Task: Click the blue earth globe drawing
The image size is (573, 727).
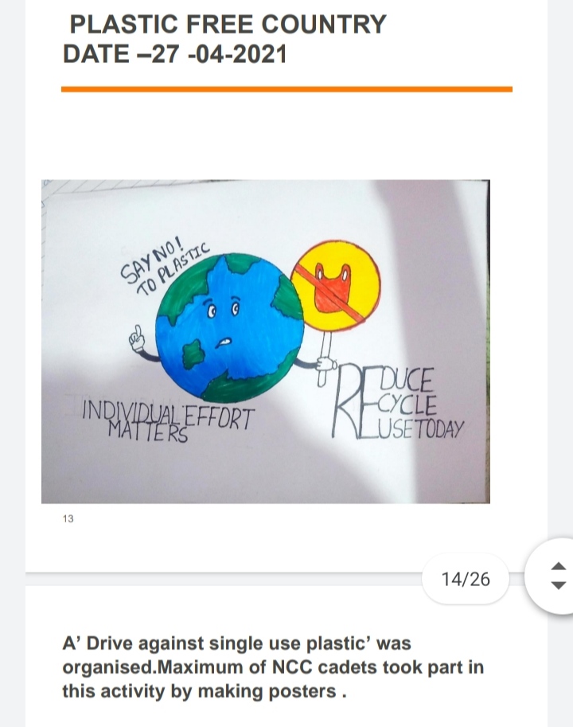Action: point(229,327)
